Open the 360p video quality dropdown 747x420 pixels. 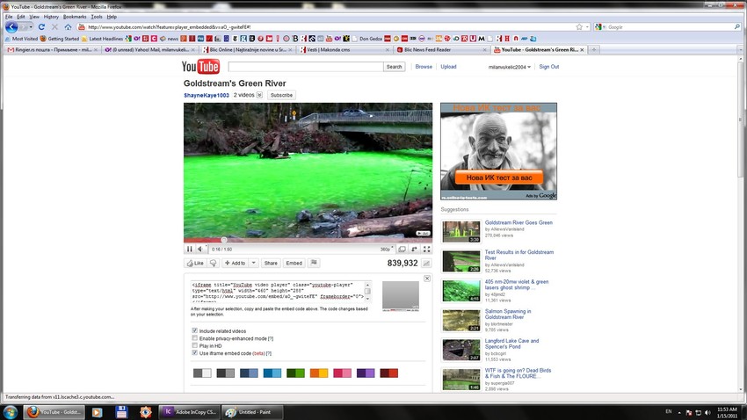point(385,250)
